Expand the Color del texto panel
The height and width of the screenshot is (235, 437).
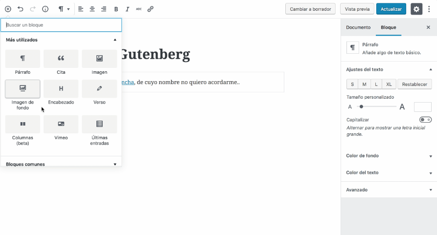coord(389,172)
